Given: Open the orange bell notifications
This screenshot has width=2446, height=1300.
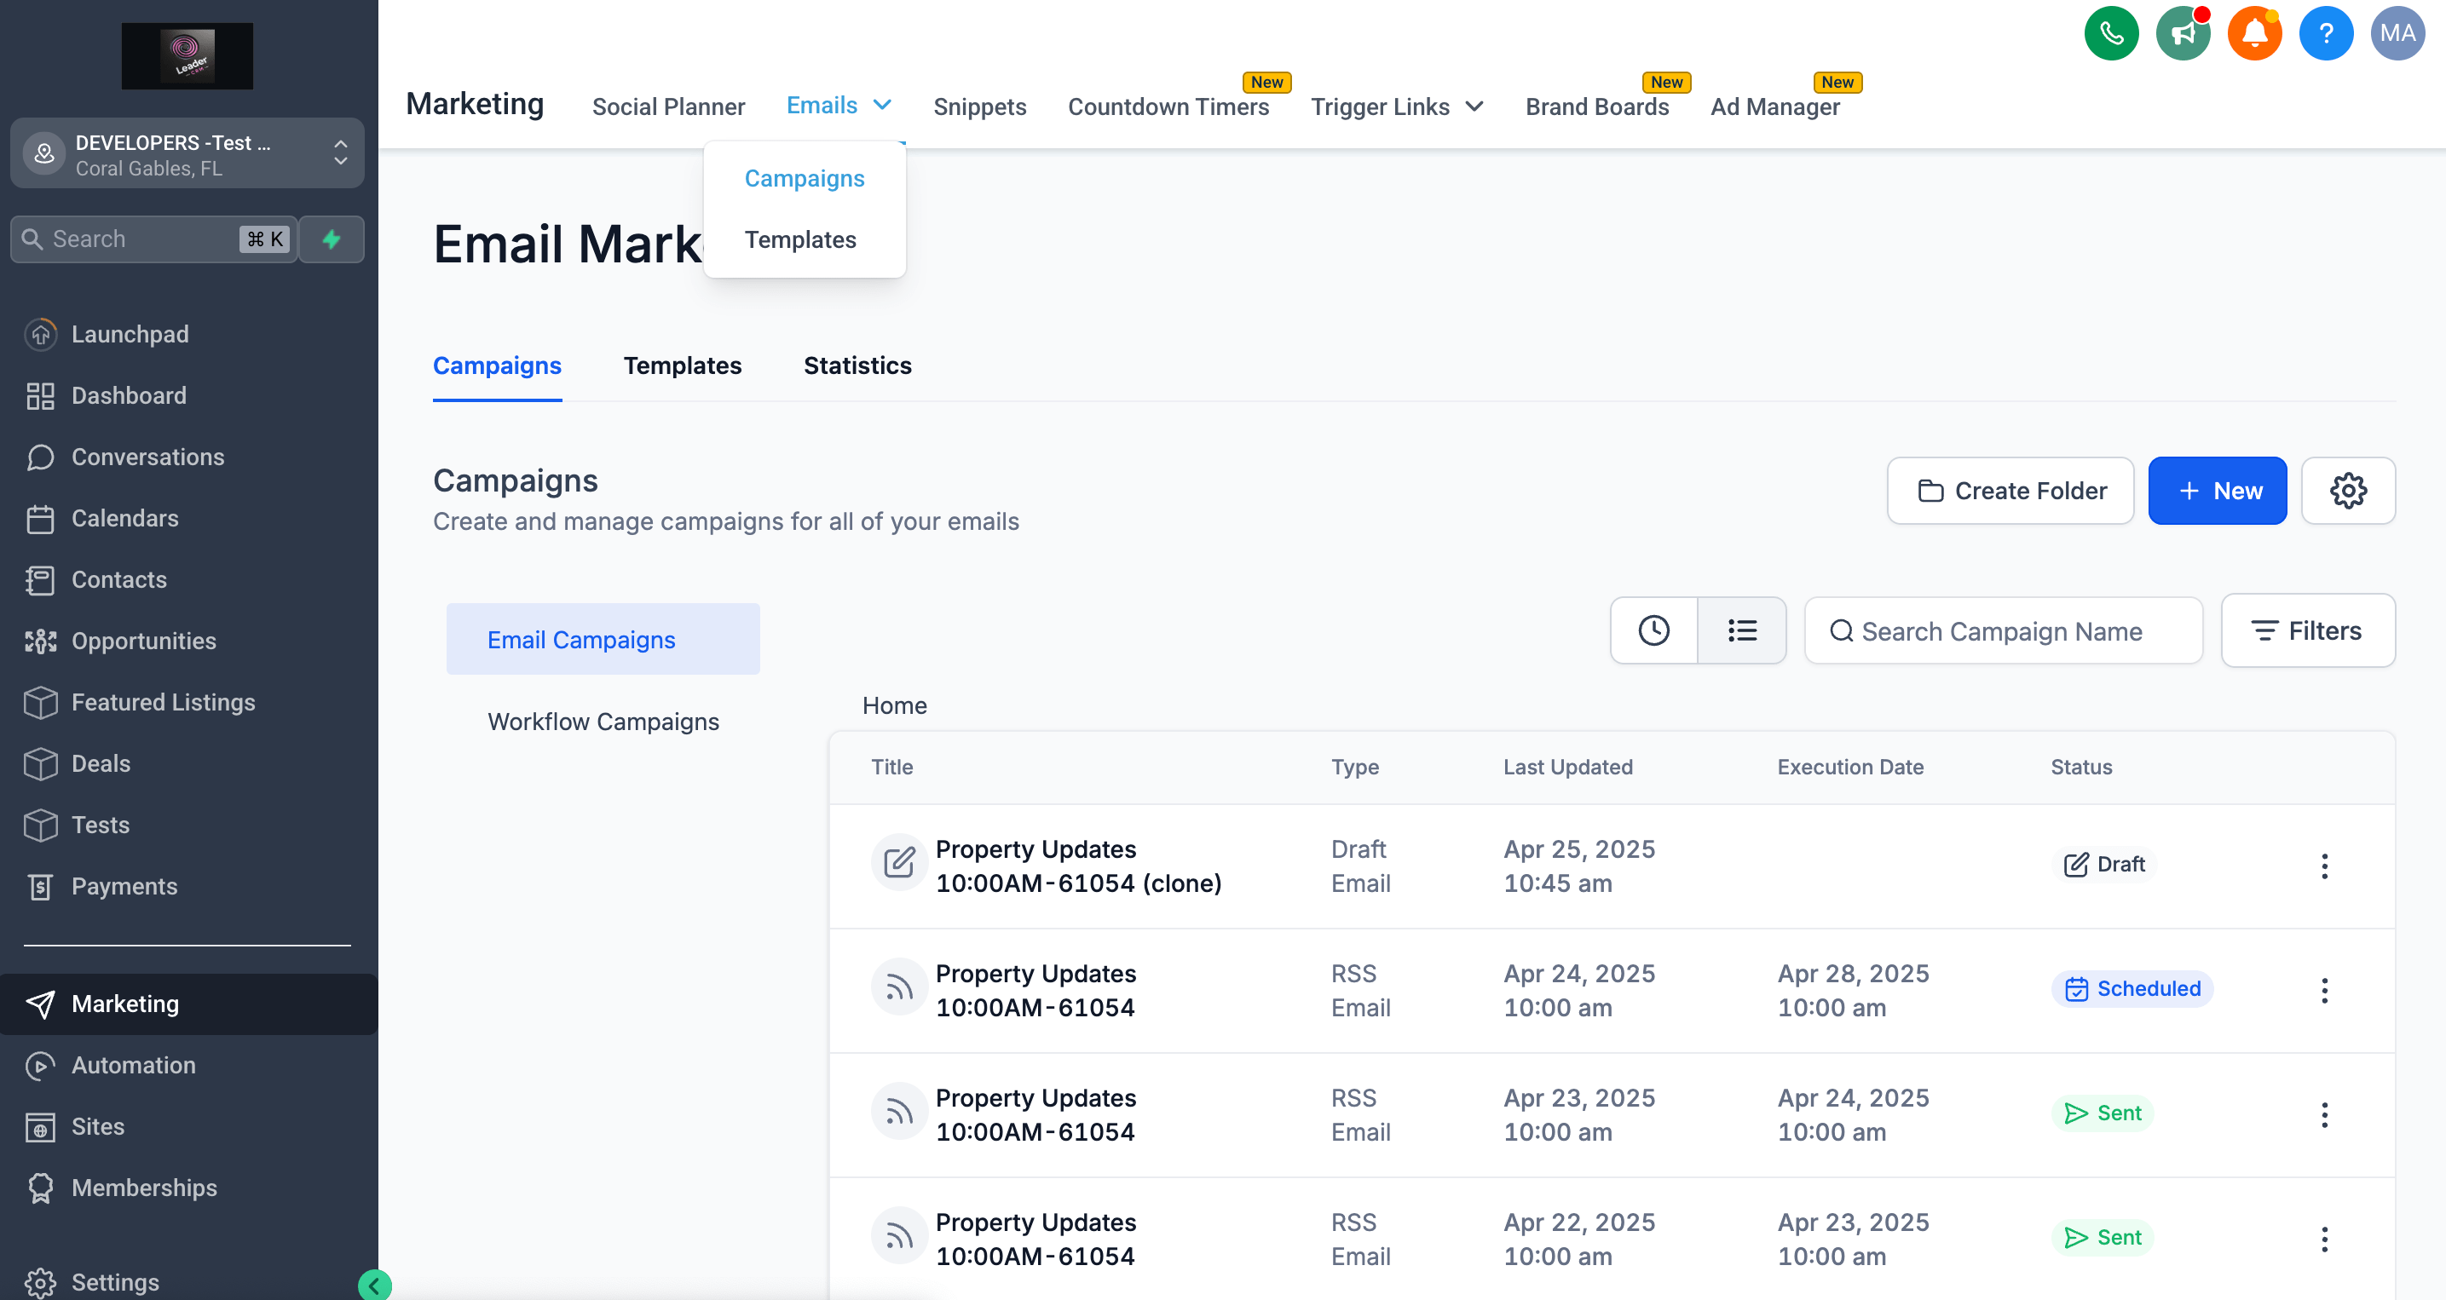Looking at the screenshot, I should pyautogui.click(x=2253, y=34).
